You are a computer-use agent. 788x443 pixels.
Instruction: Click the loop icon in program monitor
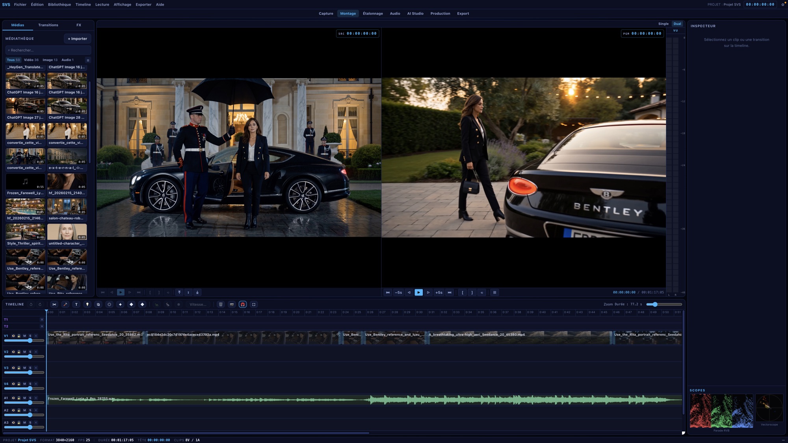coord(481,293)
